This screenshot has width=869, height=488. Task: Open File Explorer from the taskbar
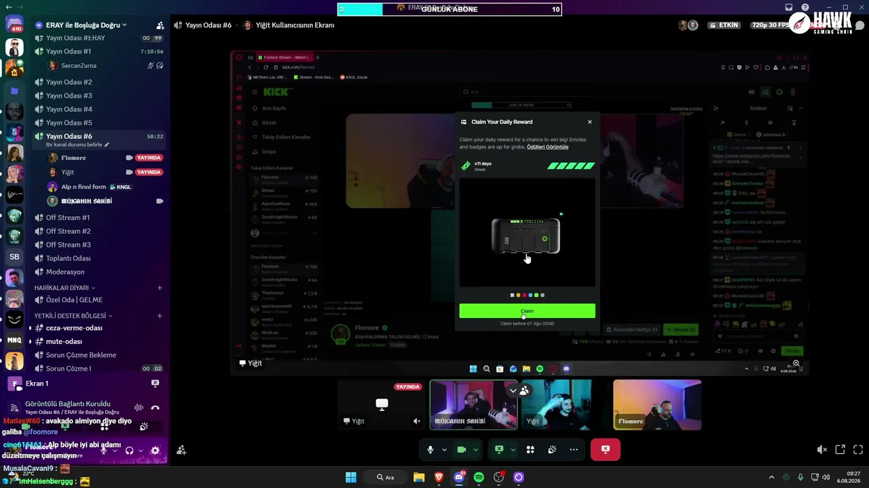(419, 477)
